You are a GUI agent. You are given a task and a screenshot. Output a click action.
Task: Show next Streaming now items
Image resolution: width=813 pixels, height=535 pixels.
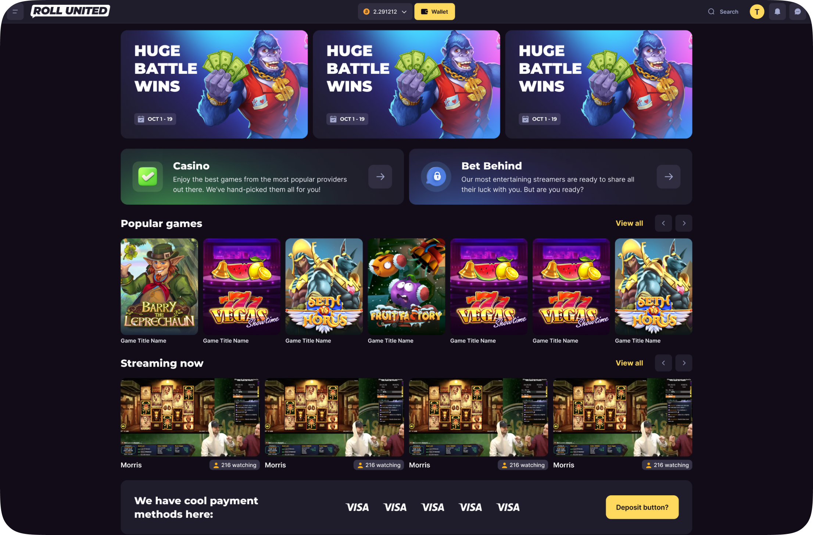684,363
